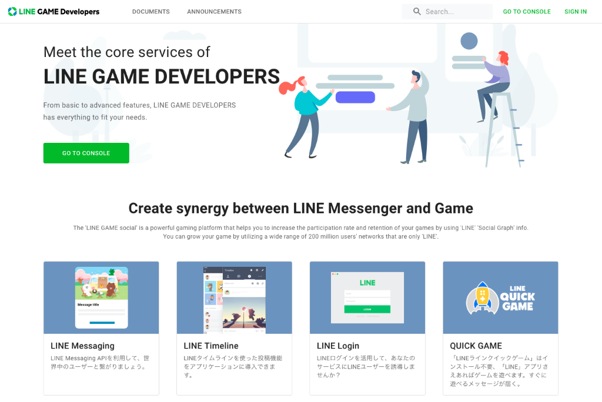Open the ANNOUNCEMENTS menu
Viewport: 602px width, 402px height.
tap(214, 12)
